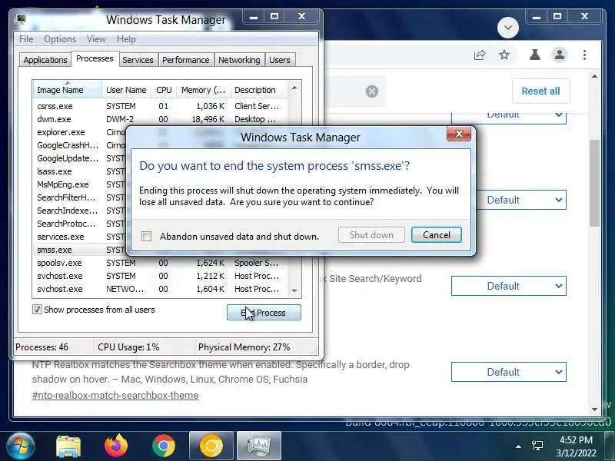Switch to Applications tab
Screen dimensions: 615x461
tap(45, 60)
